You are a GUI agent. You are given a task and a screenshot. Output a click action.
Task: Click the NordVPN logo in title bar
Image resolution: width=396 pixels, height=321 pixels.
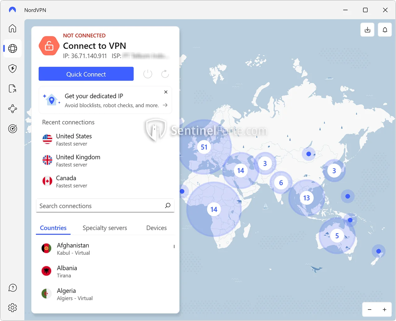click(x=12, y=10)
